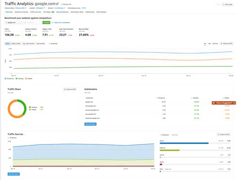Open the Devices filter dropdown
This screenshot has width=237, height=180.
click(60, 8)
